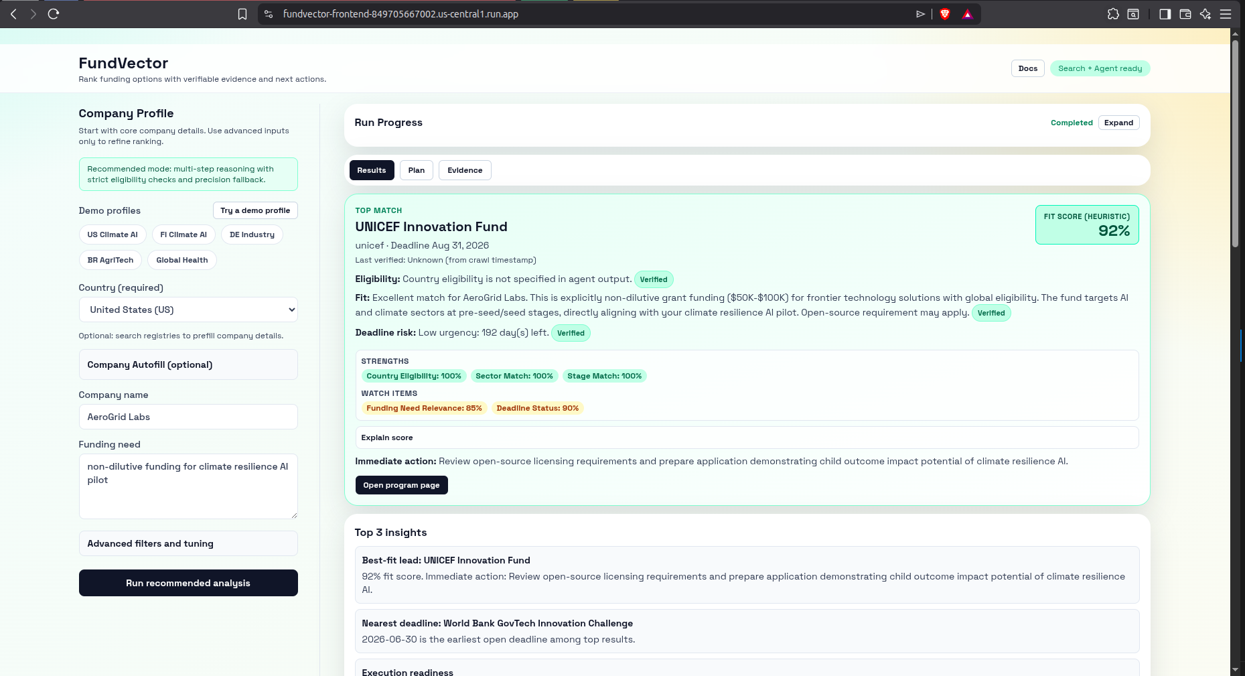Screen dimensions: 1245x676
Task: Pick the Global Health demo profile
Action: tap(182, 260)
